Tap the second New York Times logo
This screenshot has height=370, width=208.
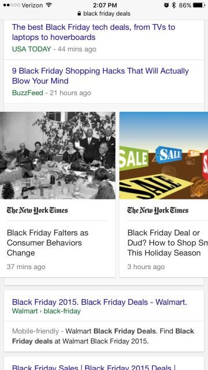coord(158,210)
